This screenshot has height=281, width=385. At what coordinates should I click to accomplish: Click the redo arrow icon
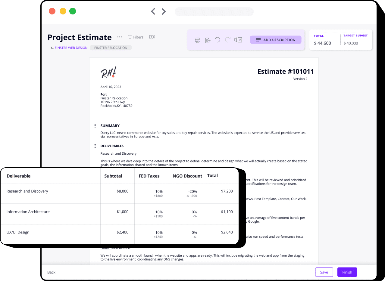[x=228, y=40]
